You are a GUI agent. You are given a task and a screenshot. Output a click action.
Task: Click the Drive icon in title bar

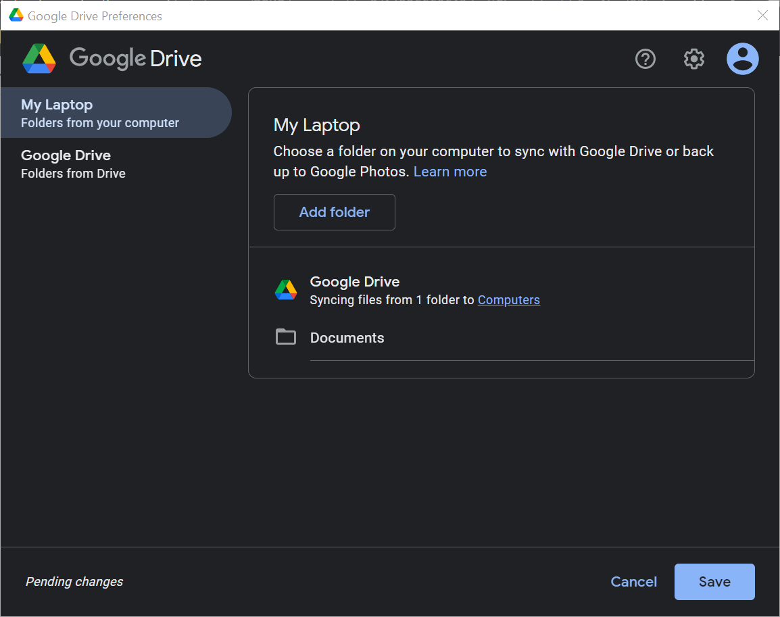pyautogui.click(x=16, y=16)
